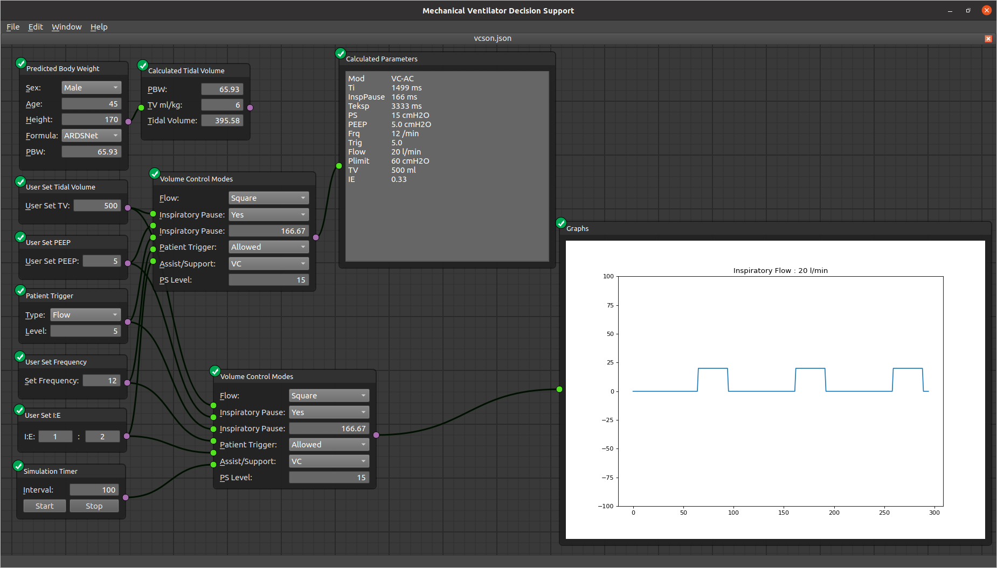This screenshot has width=997, height=568.
Task: Click the Age input field
Action: tap(91, 104)
